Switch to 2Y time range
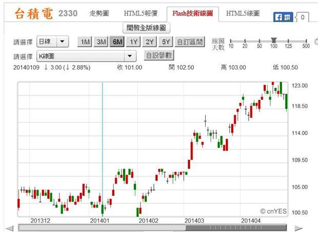The width and height of the screenshot is (318, 232). [149, 41]
